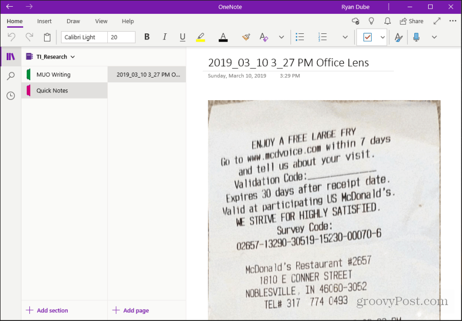Click the page title 2019_03_10 3_27 PM Office Lens

288,63
